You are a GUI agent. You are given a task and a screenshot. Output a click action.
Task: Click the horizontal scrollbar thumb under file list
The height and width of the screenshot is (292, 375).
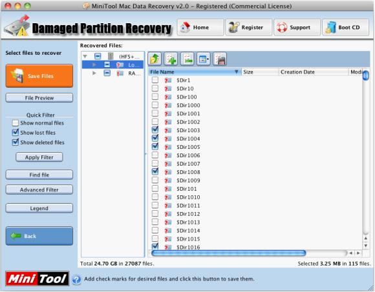click(x=229, y=253)
